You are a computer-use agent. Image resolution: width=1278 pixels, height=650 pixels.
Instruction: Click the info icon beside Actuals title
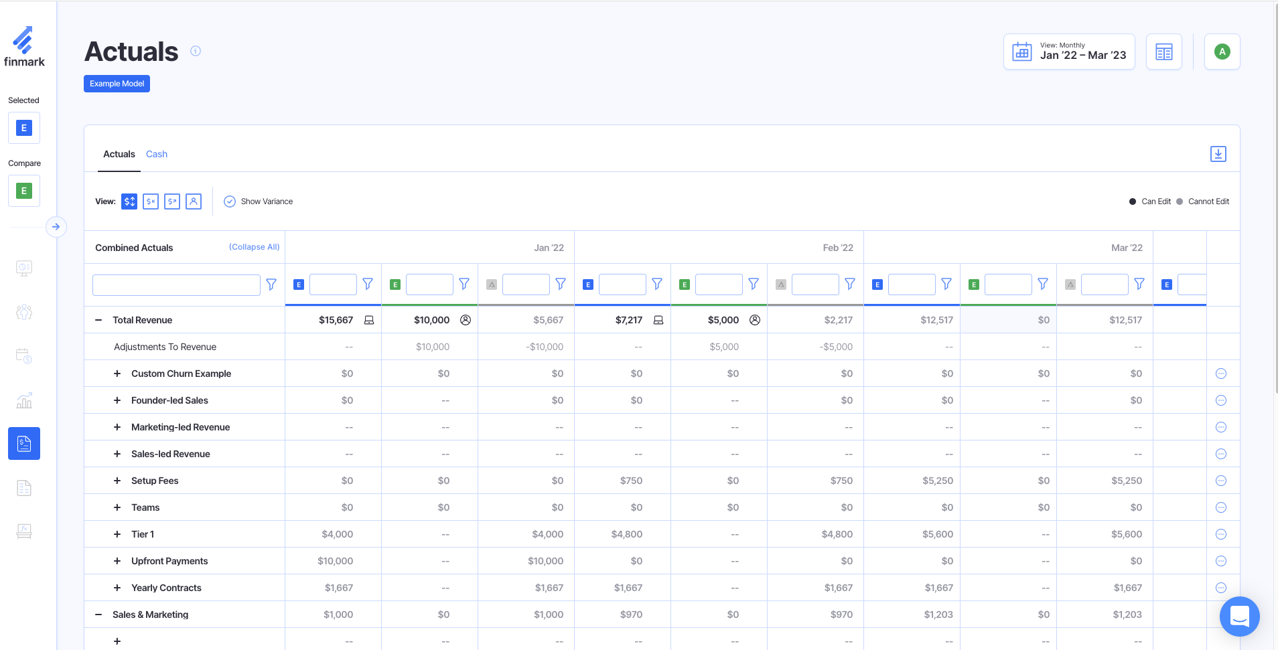[196, 51]
